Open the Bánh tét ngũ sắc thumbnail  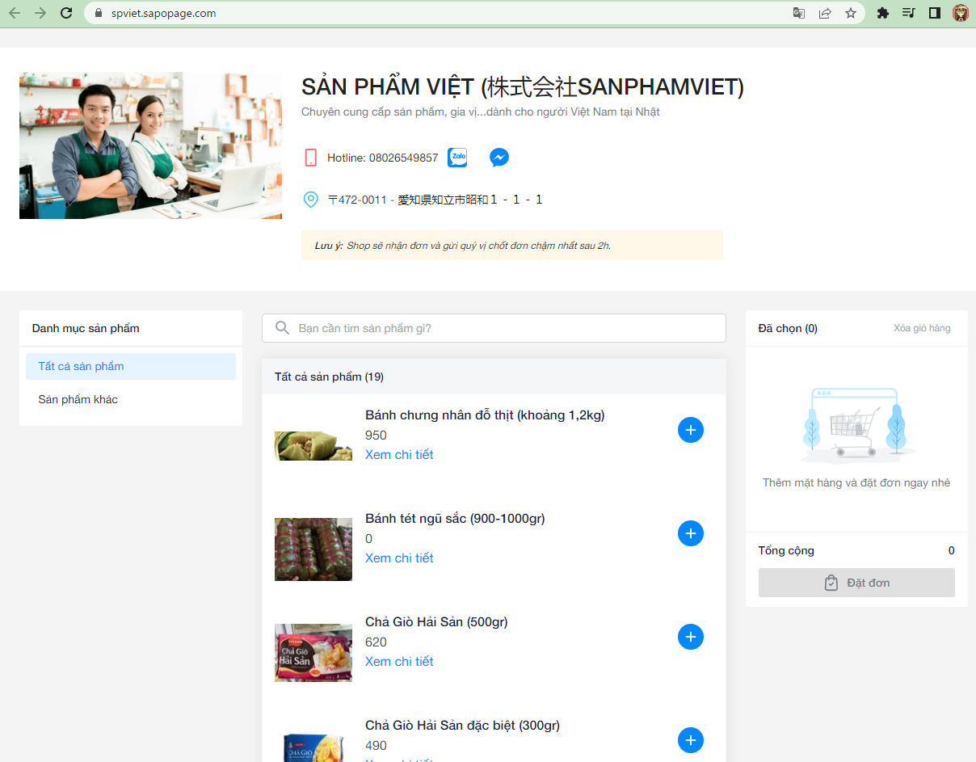(x=313, y=549)
